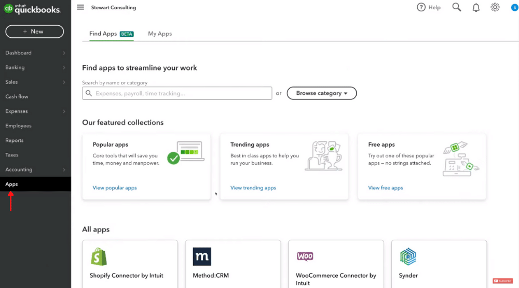
Task: Expand the Dashboard menu chevron
Action: pyautogui.click(x=64, y=53)
